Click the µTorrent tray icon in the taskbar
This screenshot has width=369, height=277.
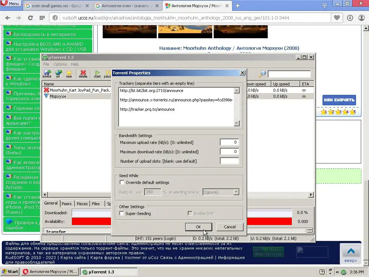click(x=344, y=272)
